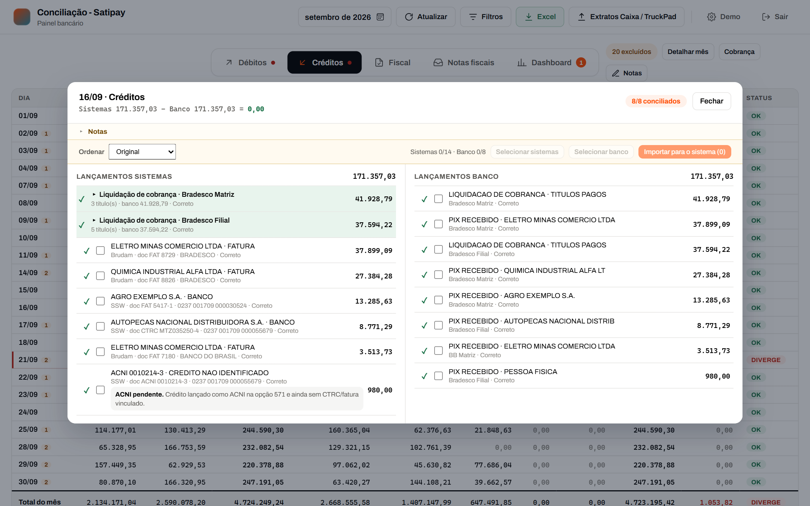
Task: Click the upload icon on Extratos Caixa / TruckPad
Action: tap(582, 17)
